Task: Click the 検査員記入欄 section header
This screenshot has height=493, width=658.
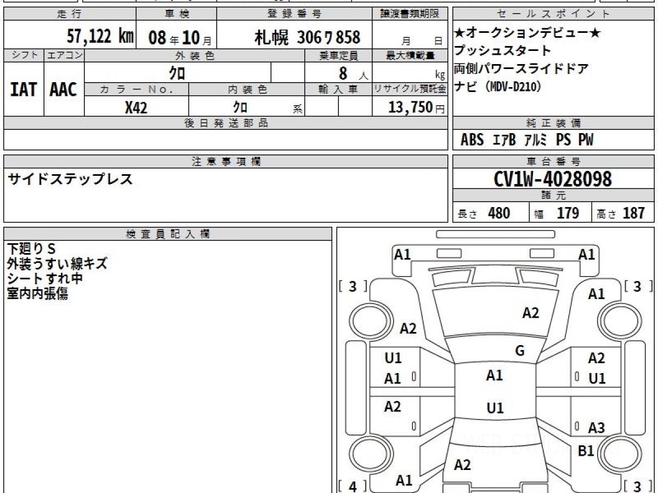Action: tap(168, 234)
